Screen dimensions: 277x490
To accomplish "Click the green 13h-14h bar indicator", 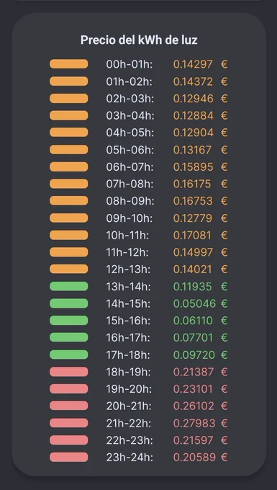I will (x=68, y=286).
